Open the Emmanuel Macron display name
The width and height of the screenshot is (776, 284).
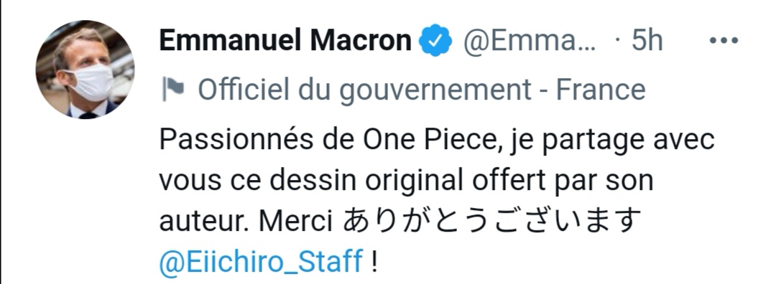pyautogui.click(x=285, y=40)
